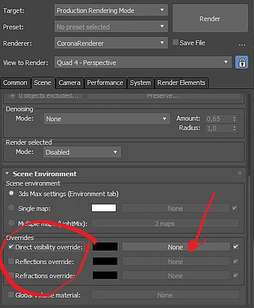Click the plus icon beside objects excluded

click(12, 95)
